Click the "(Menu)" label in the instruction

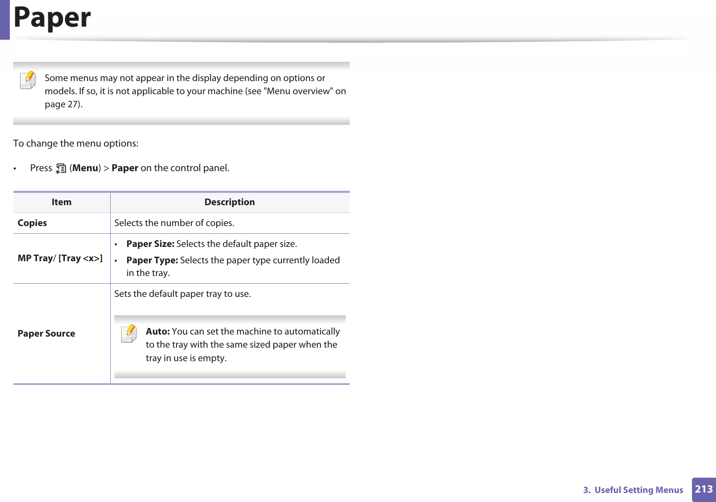tap(85, 168)
